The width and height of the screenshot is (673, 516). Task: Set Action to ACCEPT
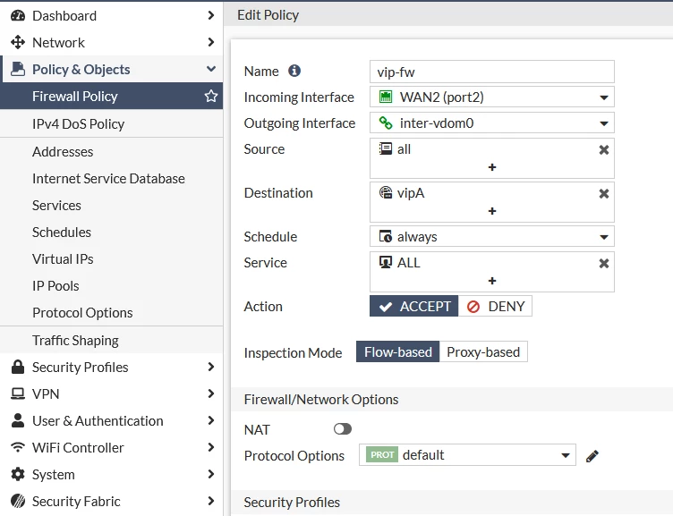(413, 306)
